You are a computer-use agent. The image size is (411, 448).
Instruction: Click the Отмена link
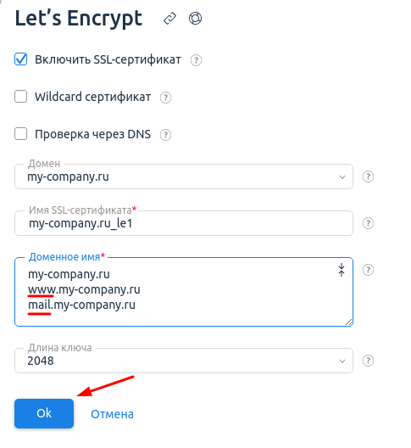pos(112,414)
